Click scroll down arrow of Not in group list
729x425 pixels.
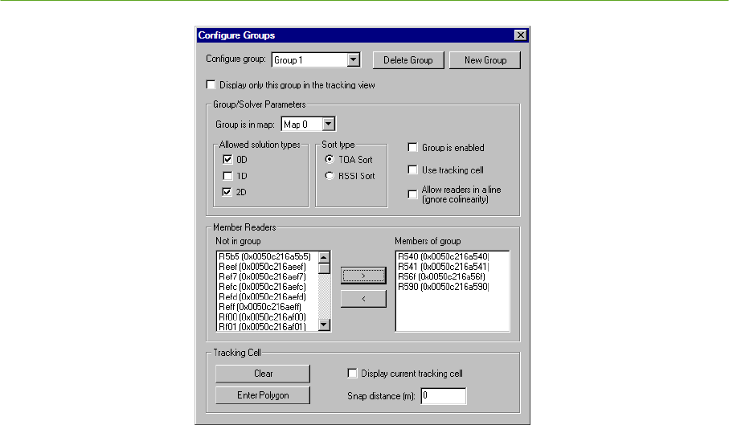click(x=324, y=325)
